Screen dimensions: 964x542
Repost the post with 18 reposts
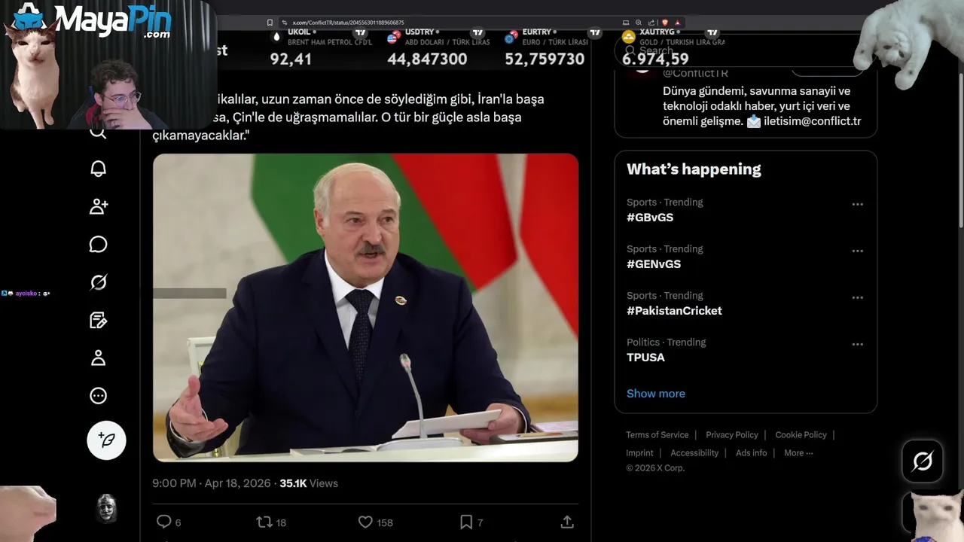click(x=264, y=522)
